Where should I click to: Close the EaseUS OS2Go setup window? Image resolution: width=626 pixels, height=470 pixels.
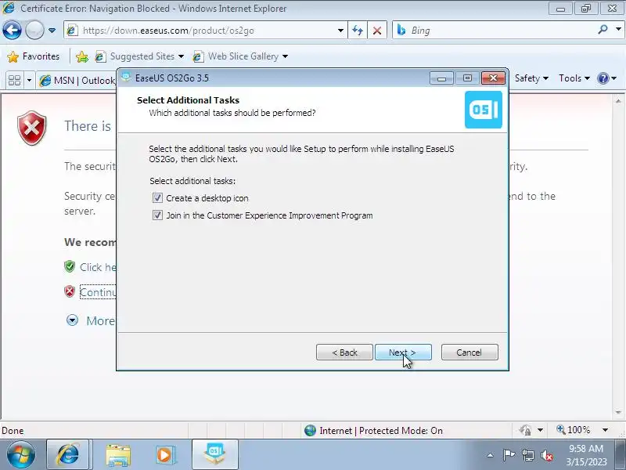(x=493, y=78)
